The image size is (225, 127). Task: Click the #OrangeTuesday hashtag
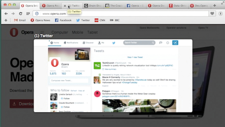coord(130,83)
